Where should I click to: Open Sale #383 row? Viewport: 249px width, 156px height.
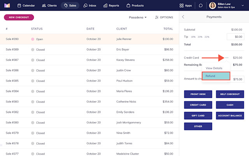(89, 101)
